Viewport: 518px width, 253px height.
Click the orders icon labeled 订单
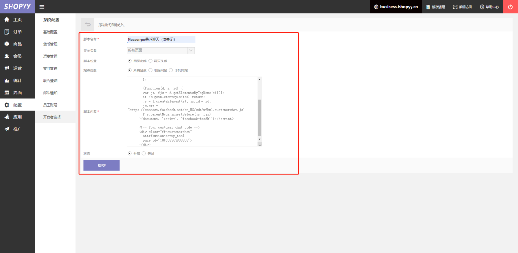coord(7,32)
